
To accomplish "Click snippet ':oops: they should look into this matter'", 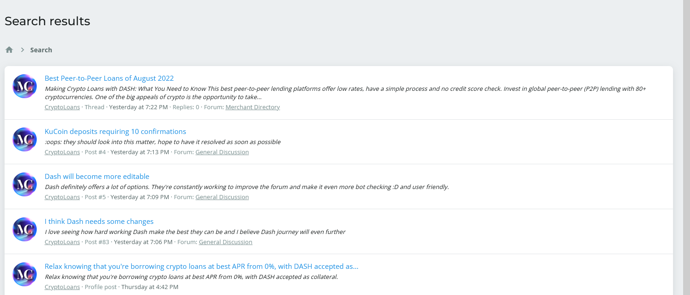I will [x=163, y=142].
